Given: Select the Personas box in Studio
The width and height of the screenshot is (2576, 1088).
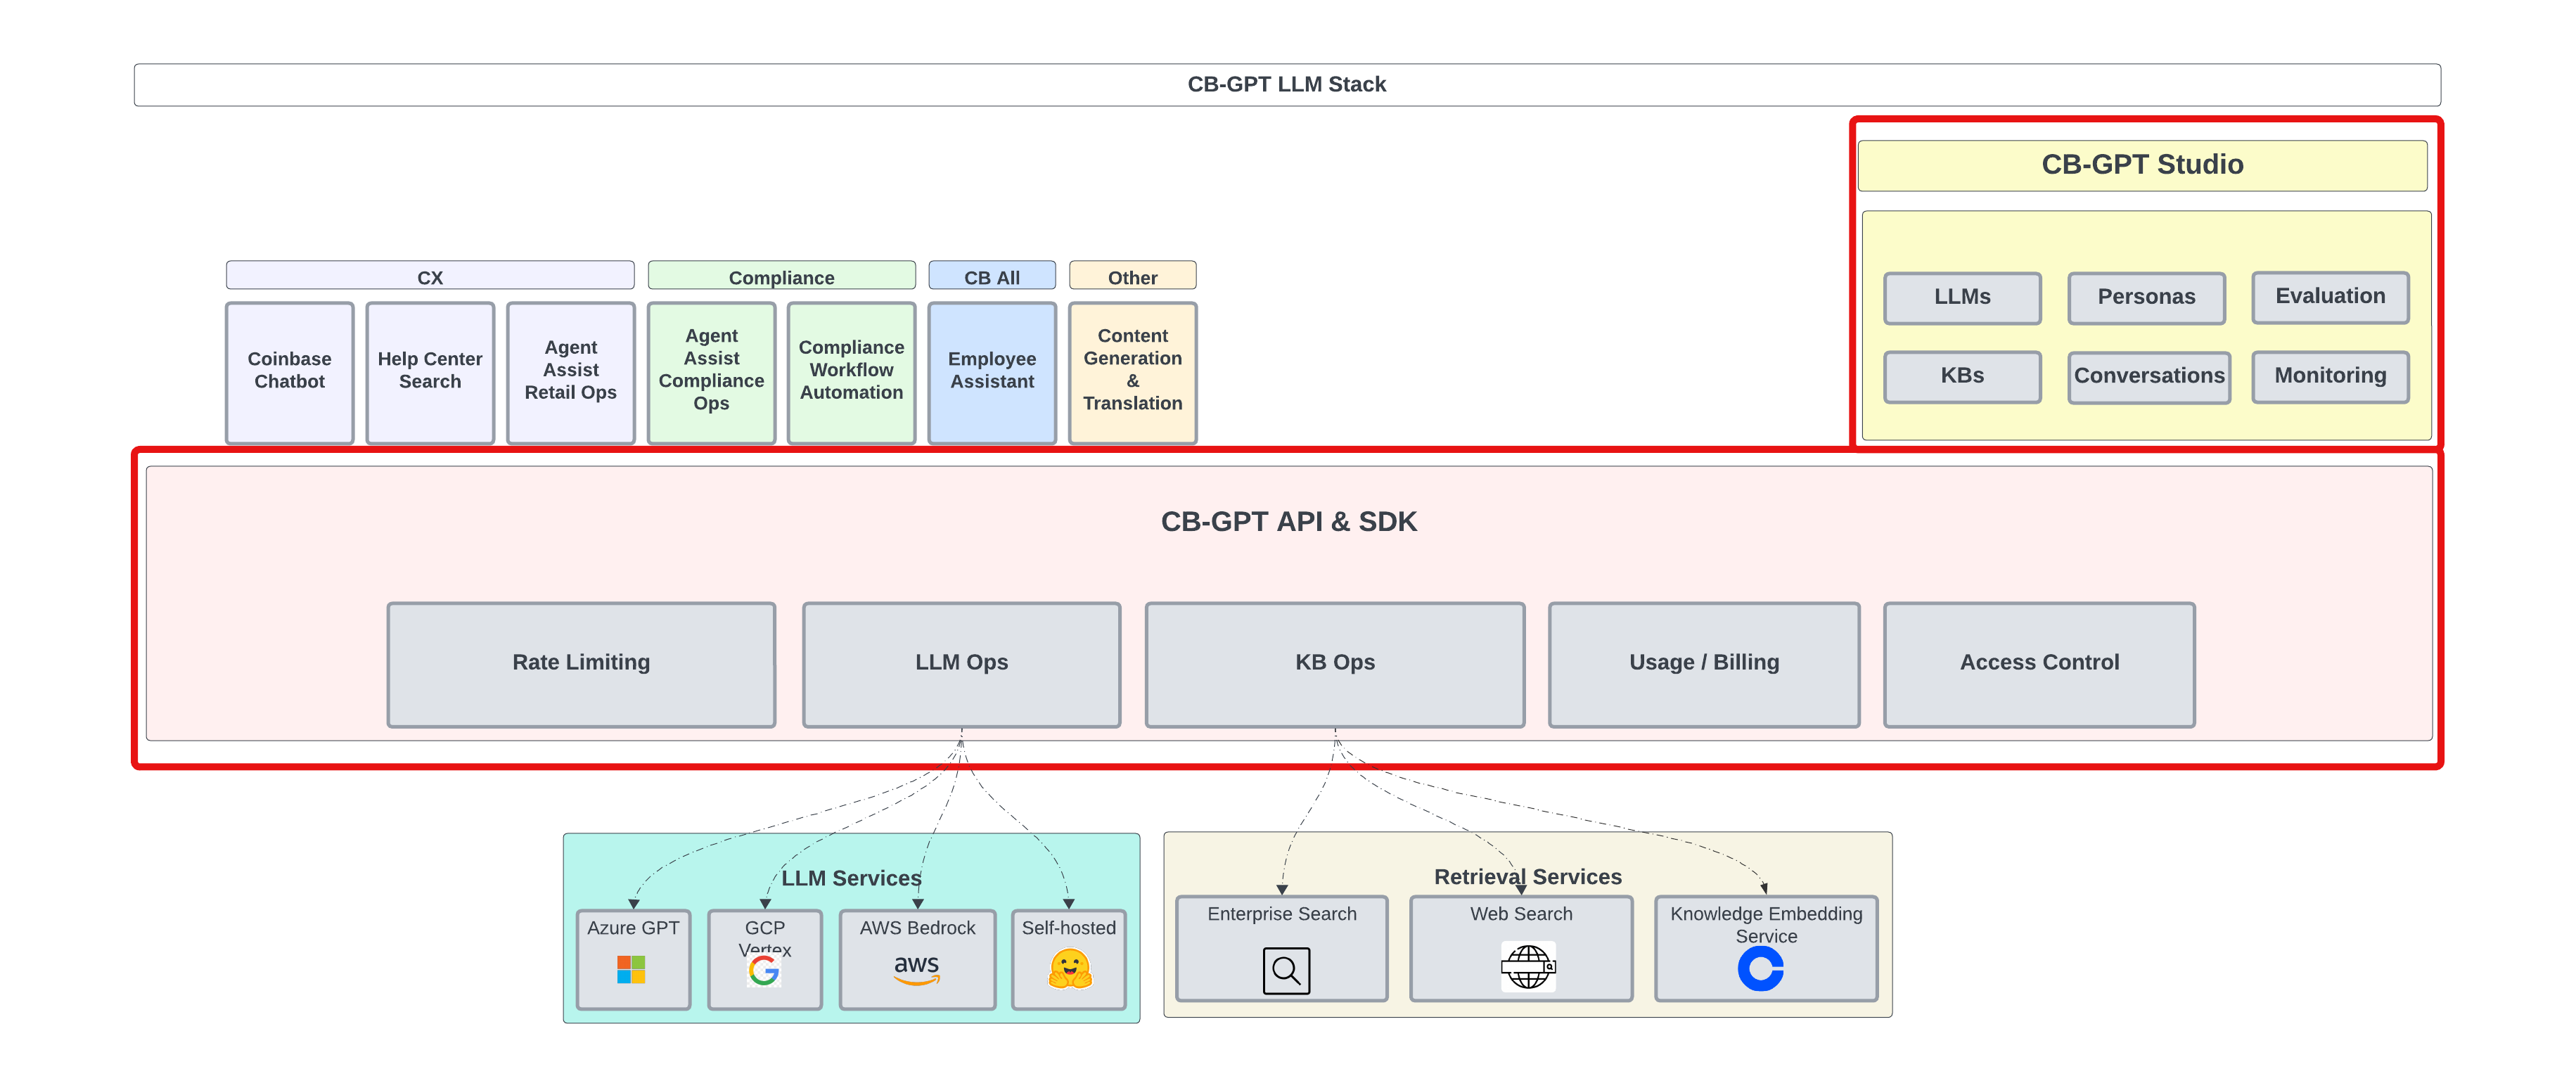Looking at the screenshot, I should (2146, 297).
